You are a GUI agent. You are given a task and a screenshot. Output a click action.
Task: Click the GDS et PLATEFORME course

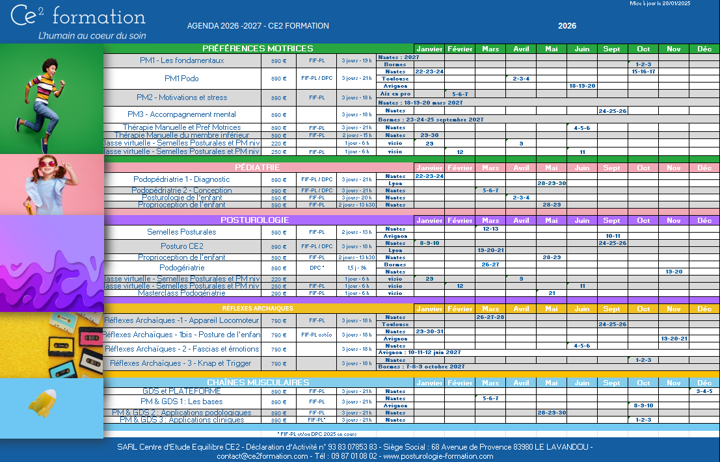[x=182, y=391]
